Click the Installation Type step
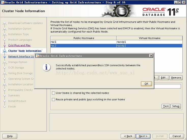This screenshot has width=187, height=140. [18, 34]
